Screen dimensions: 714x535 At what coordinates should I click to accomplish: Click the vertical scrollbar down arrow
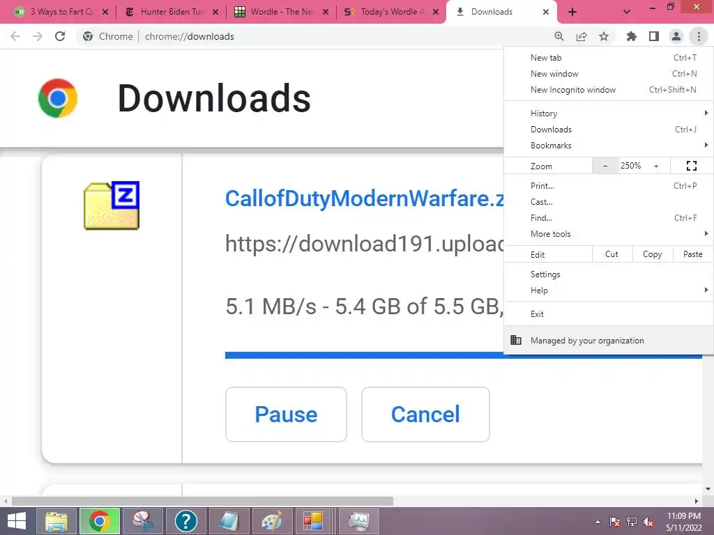708,489
